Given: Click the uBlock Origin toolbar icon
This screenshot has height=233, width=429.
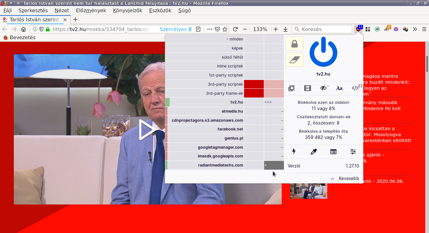Looking at the screenshot, I should tap(358, 29).
